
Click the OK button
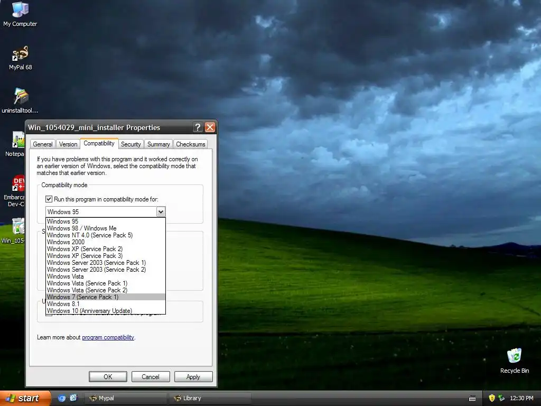[x=108, y=376]
